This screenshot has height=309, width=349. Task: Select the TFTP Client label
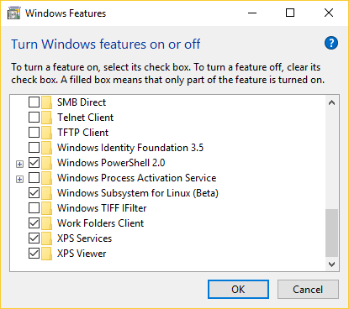pyautogui.click(x=83, y=133)
